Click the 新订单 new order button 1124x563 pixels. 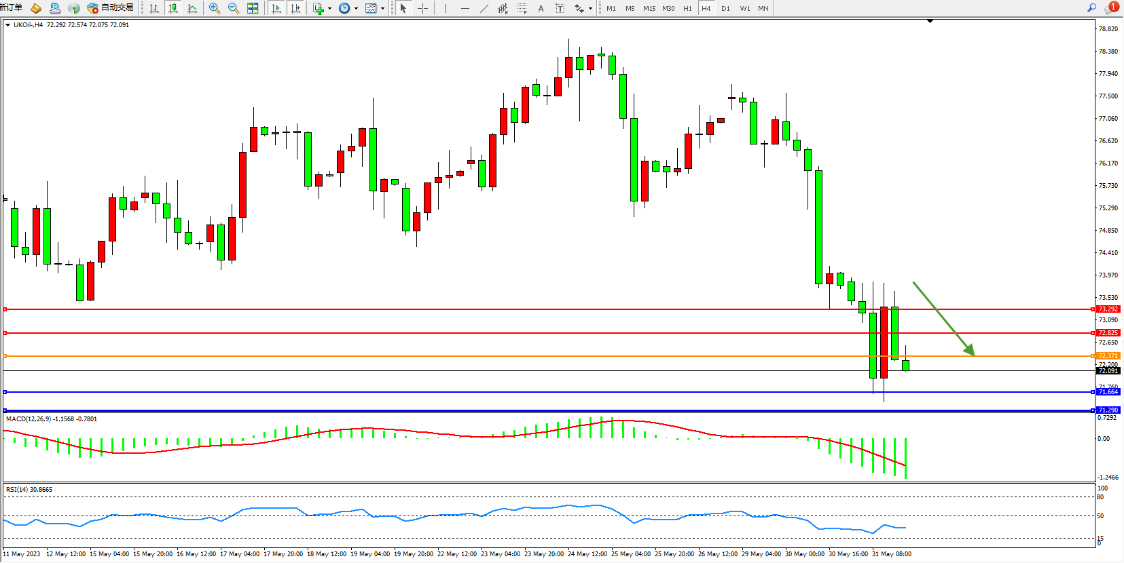click(11, 7)
